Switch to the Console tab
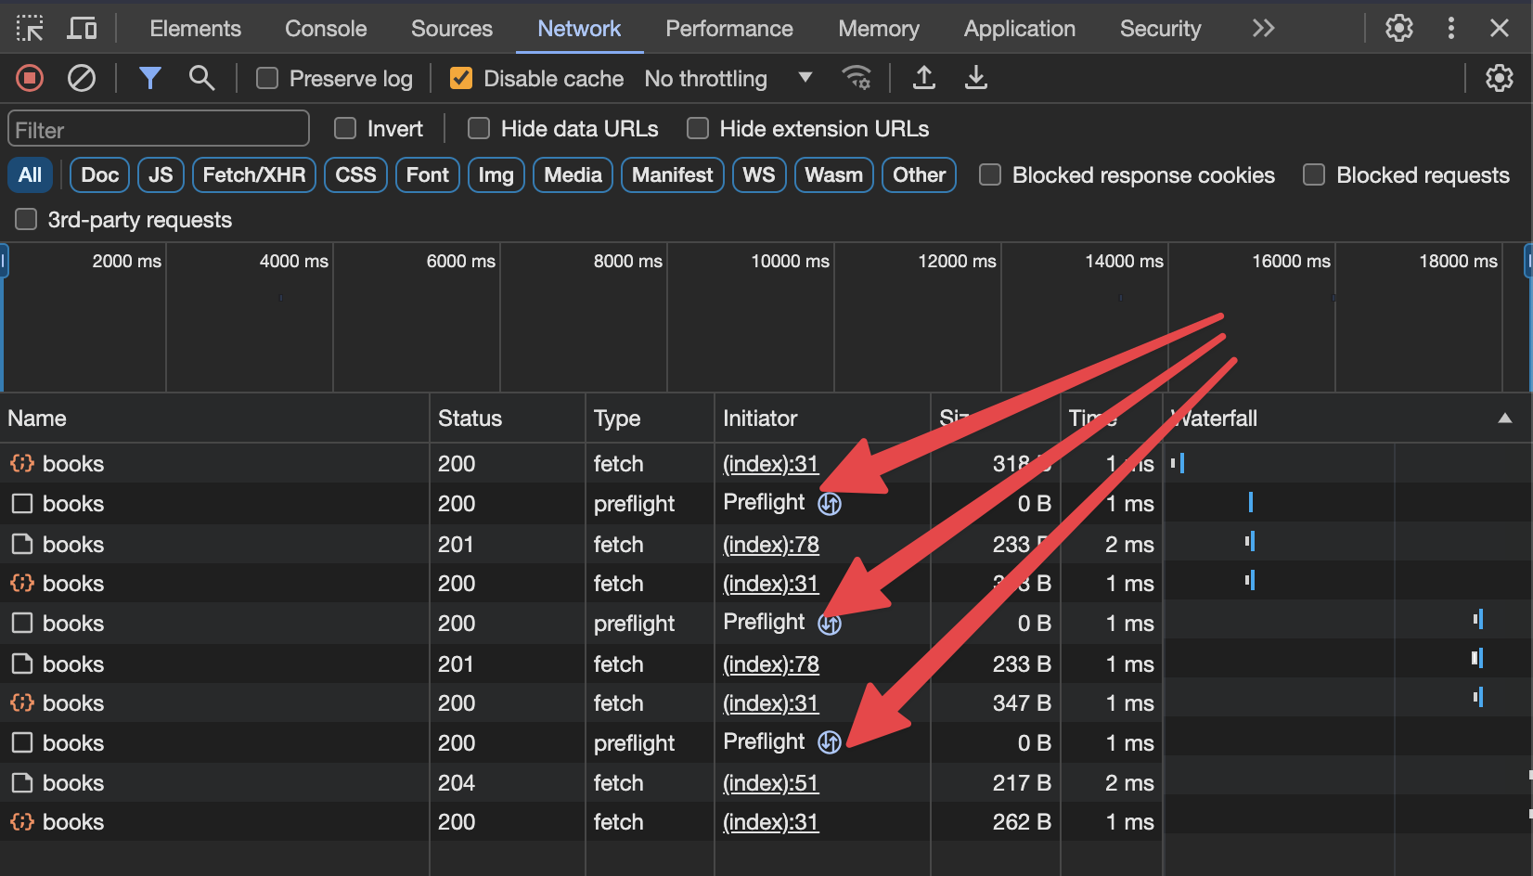Viewport: 1533px width, 876px height. pos(326,29)
